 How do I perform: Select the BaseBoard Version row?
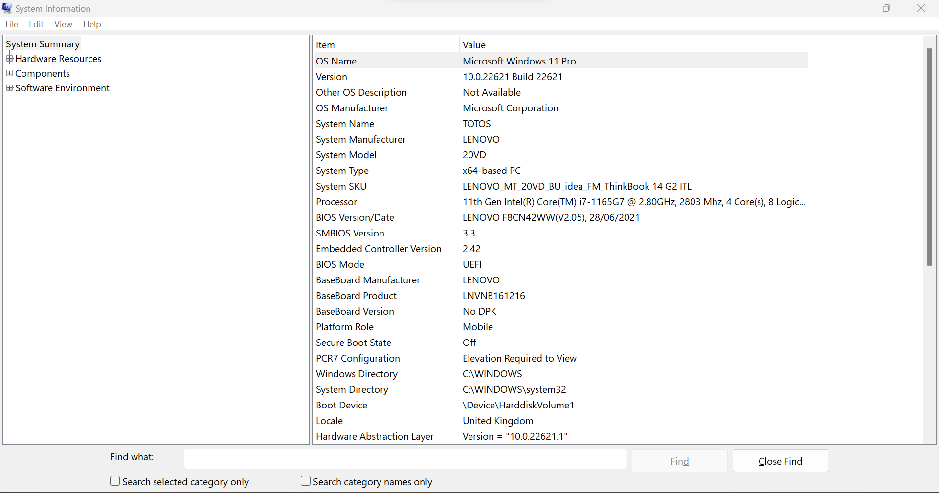pos(560,311)
